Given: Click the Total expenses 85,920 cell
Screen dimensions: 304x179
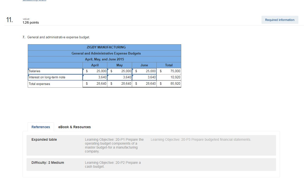Looking at the screenshot, I should pos(169,84).
